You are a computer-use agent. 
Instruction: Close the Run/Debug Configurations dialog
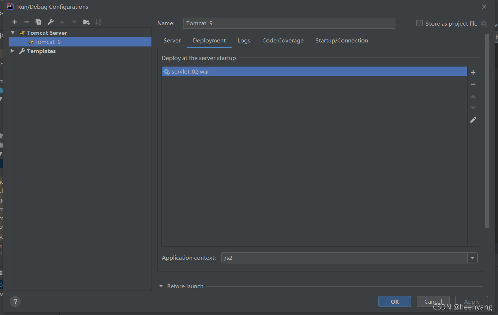[484, 7]
